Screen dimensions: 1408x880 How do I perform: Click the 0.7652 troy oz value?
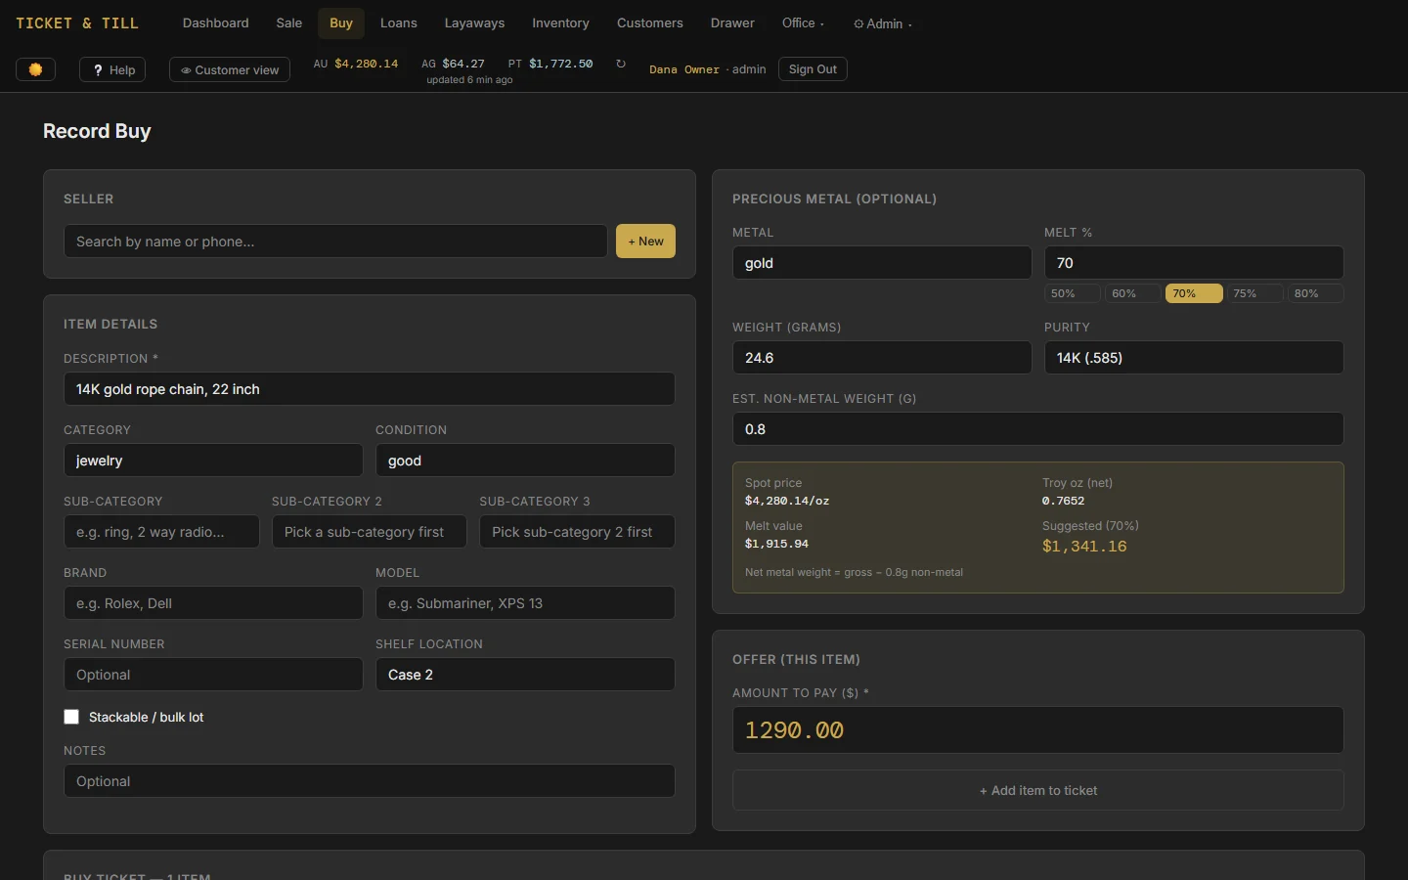[1063, 501]
